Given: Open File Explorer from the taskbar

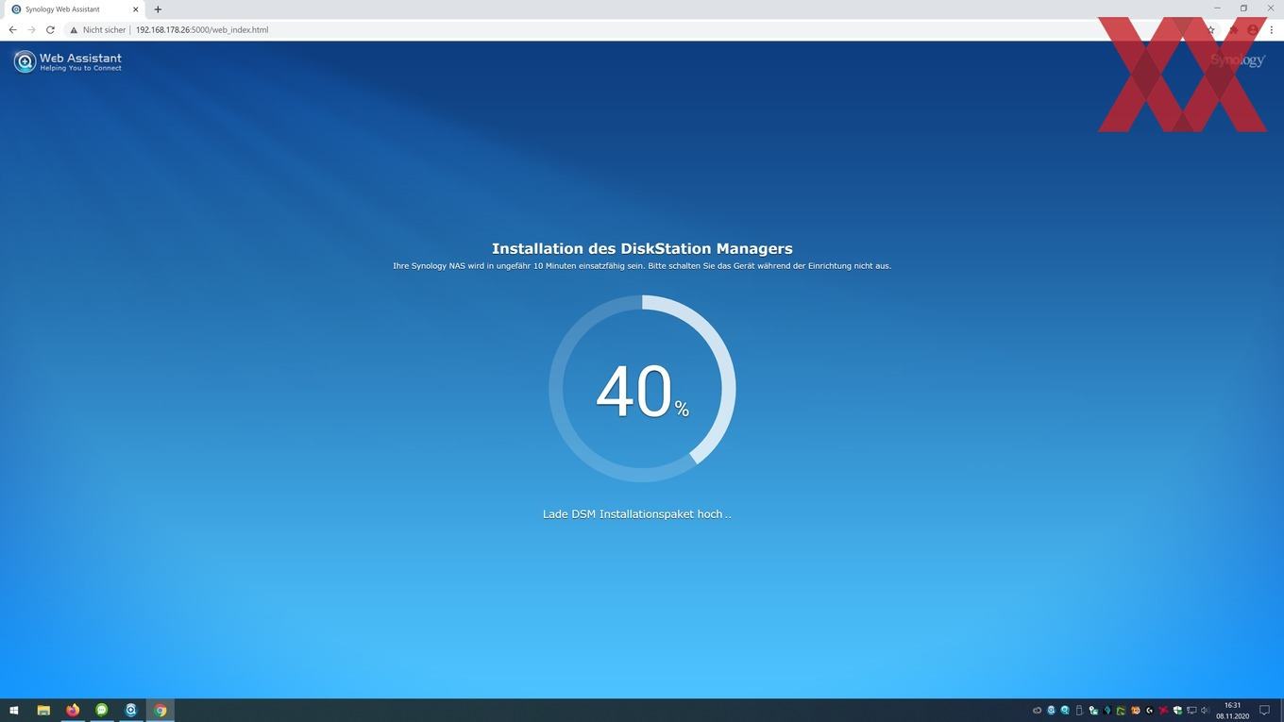Looking at the screenshot, I should pyautogui.click(x=43, y=711).
